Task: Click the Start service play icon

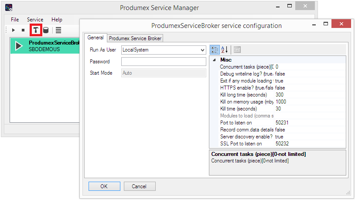Action: 13,30
